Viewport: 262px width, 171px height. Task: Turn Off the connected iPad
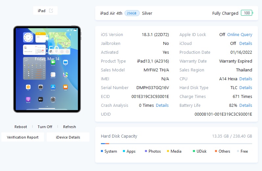(45, 127)
